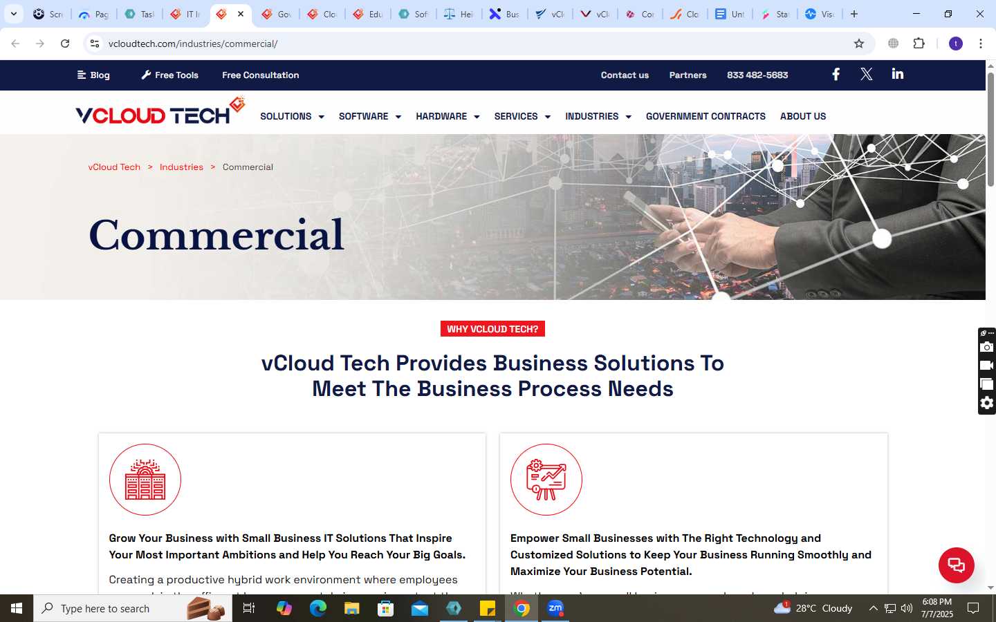Image resolution: width=996 pixels, height=622 pixels.
Task: Click the Contact us link
Action: (x=625, y=75)
